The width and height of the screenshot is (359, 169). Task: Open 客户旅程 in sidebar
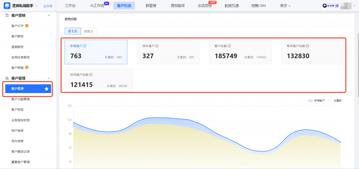[18, 68]
